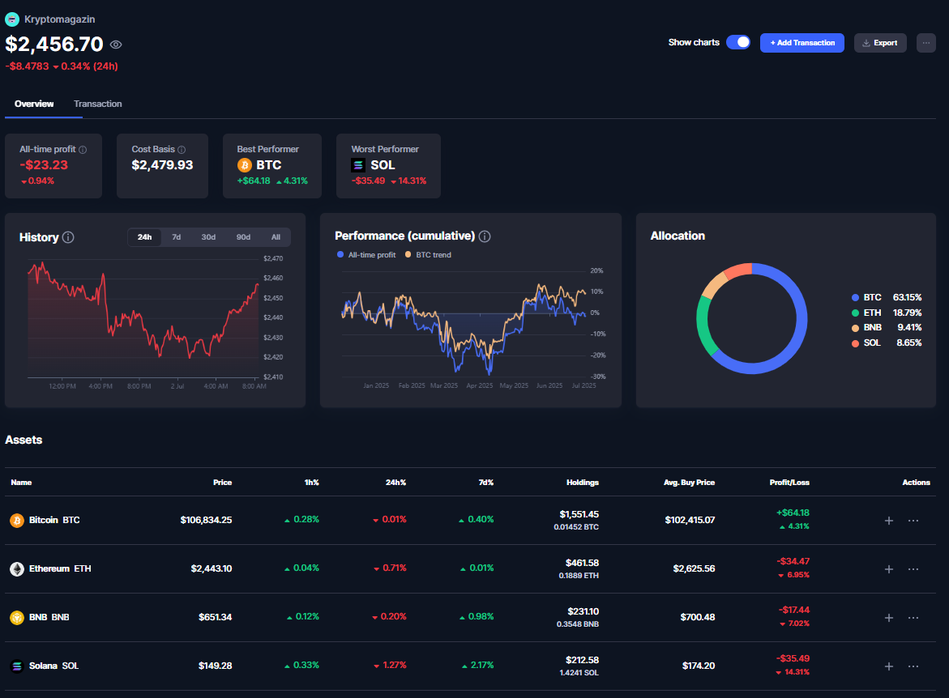The height and width of the screenshot is (698, 949).
Task: Add a transaction to Ethereum row
Action: 888,568
